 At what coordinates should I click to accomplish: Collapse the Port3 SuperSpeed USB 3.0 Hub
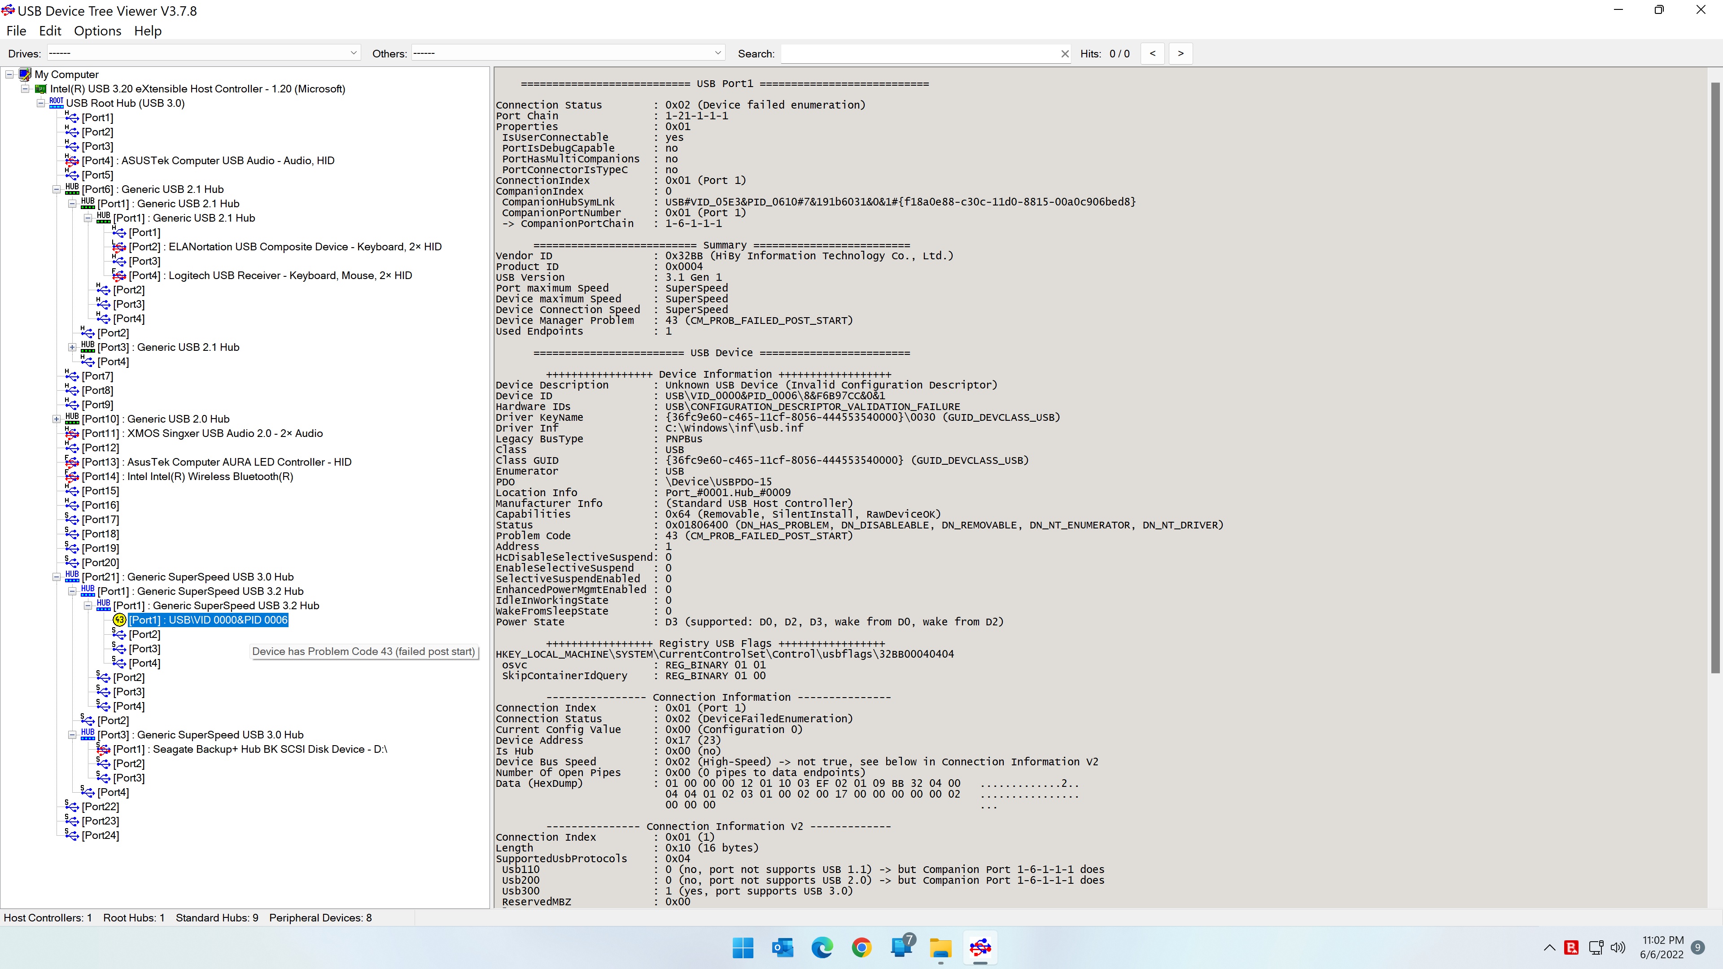point(72,734)
